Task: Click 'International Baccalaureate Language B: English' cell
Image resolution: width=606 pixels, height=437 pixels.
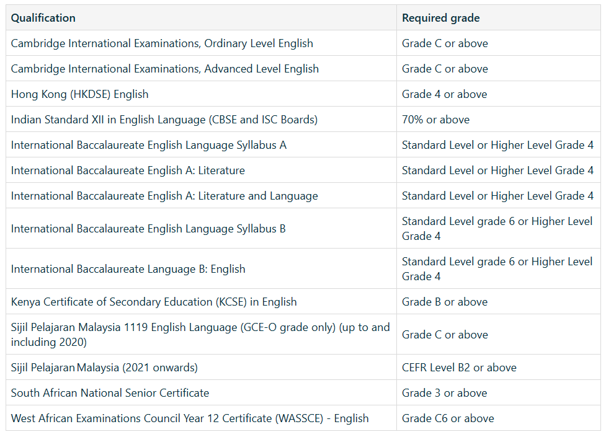Action: point(201,268)
